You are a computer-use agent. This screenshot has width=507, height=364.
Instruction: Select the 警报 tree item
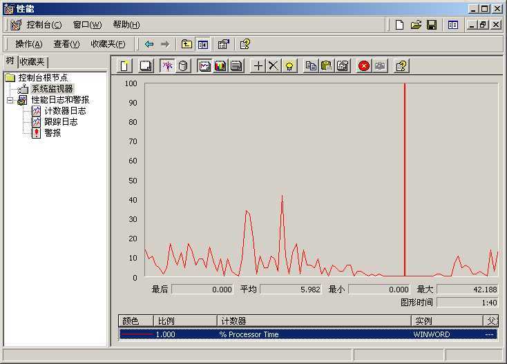pyautogui.click(x=52, y=133)
